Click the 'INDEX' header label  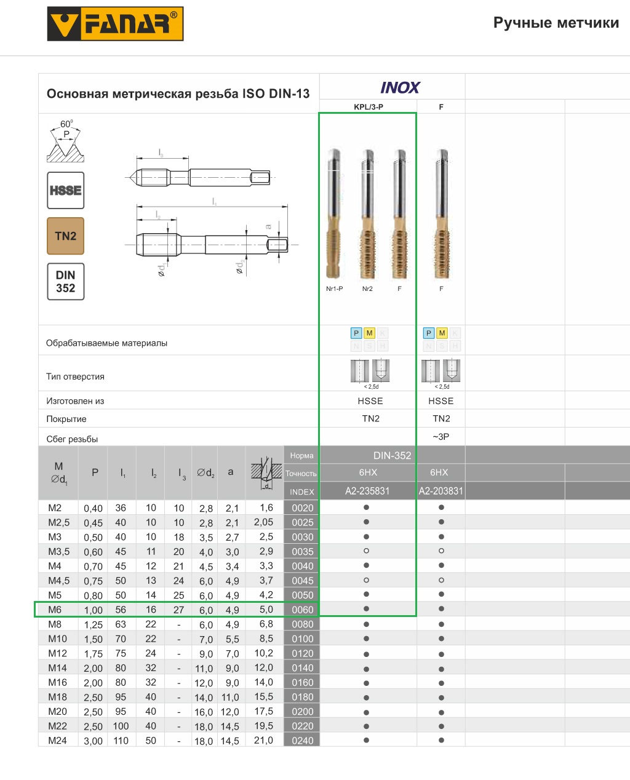coord(302,492)
